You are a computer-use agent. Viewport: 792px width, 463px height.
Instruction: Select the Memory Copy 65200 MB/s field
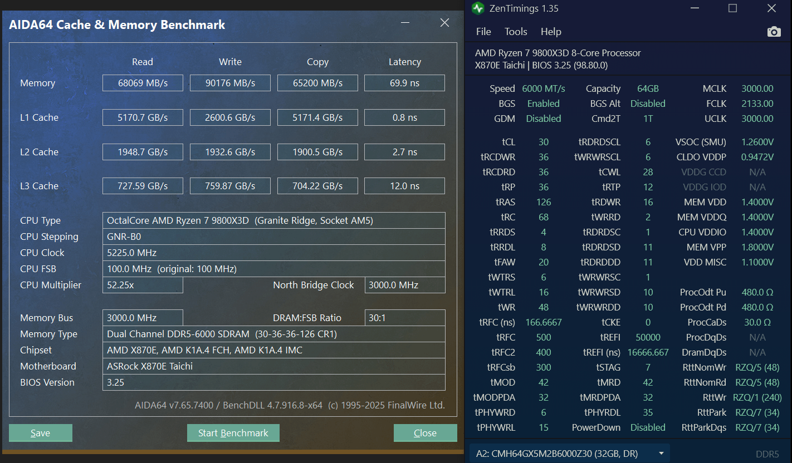pyautogui.click(x=317, y=83)
